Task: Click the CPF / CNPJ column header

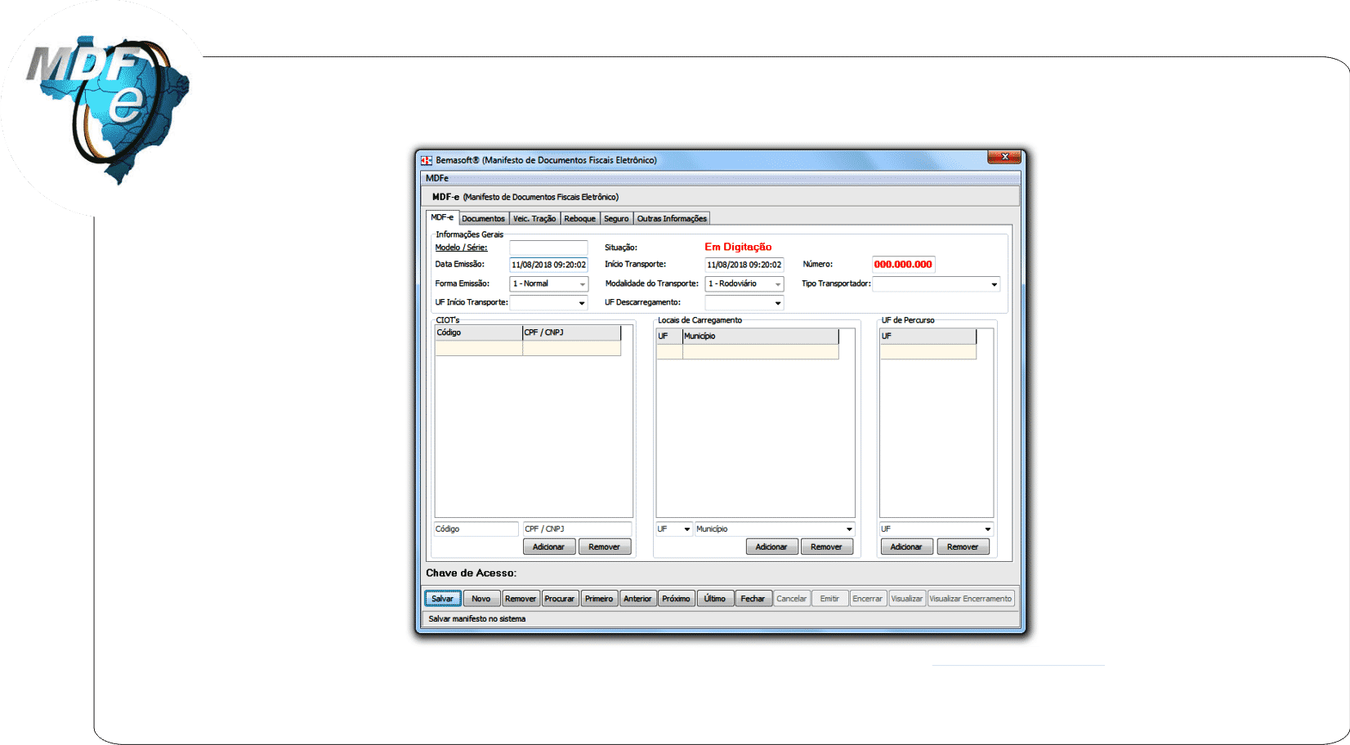Action: coord(572,332)
